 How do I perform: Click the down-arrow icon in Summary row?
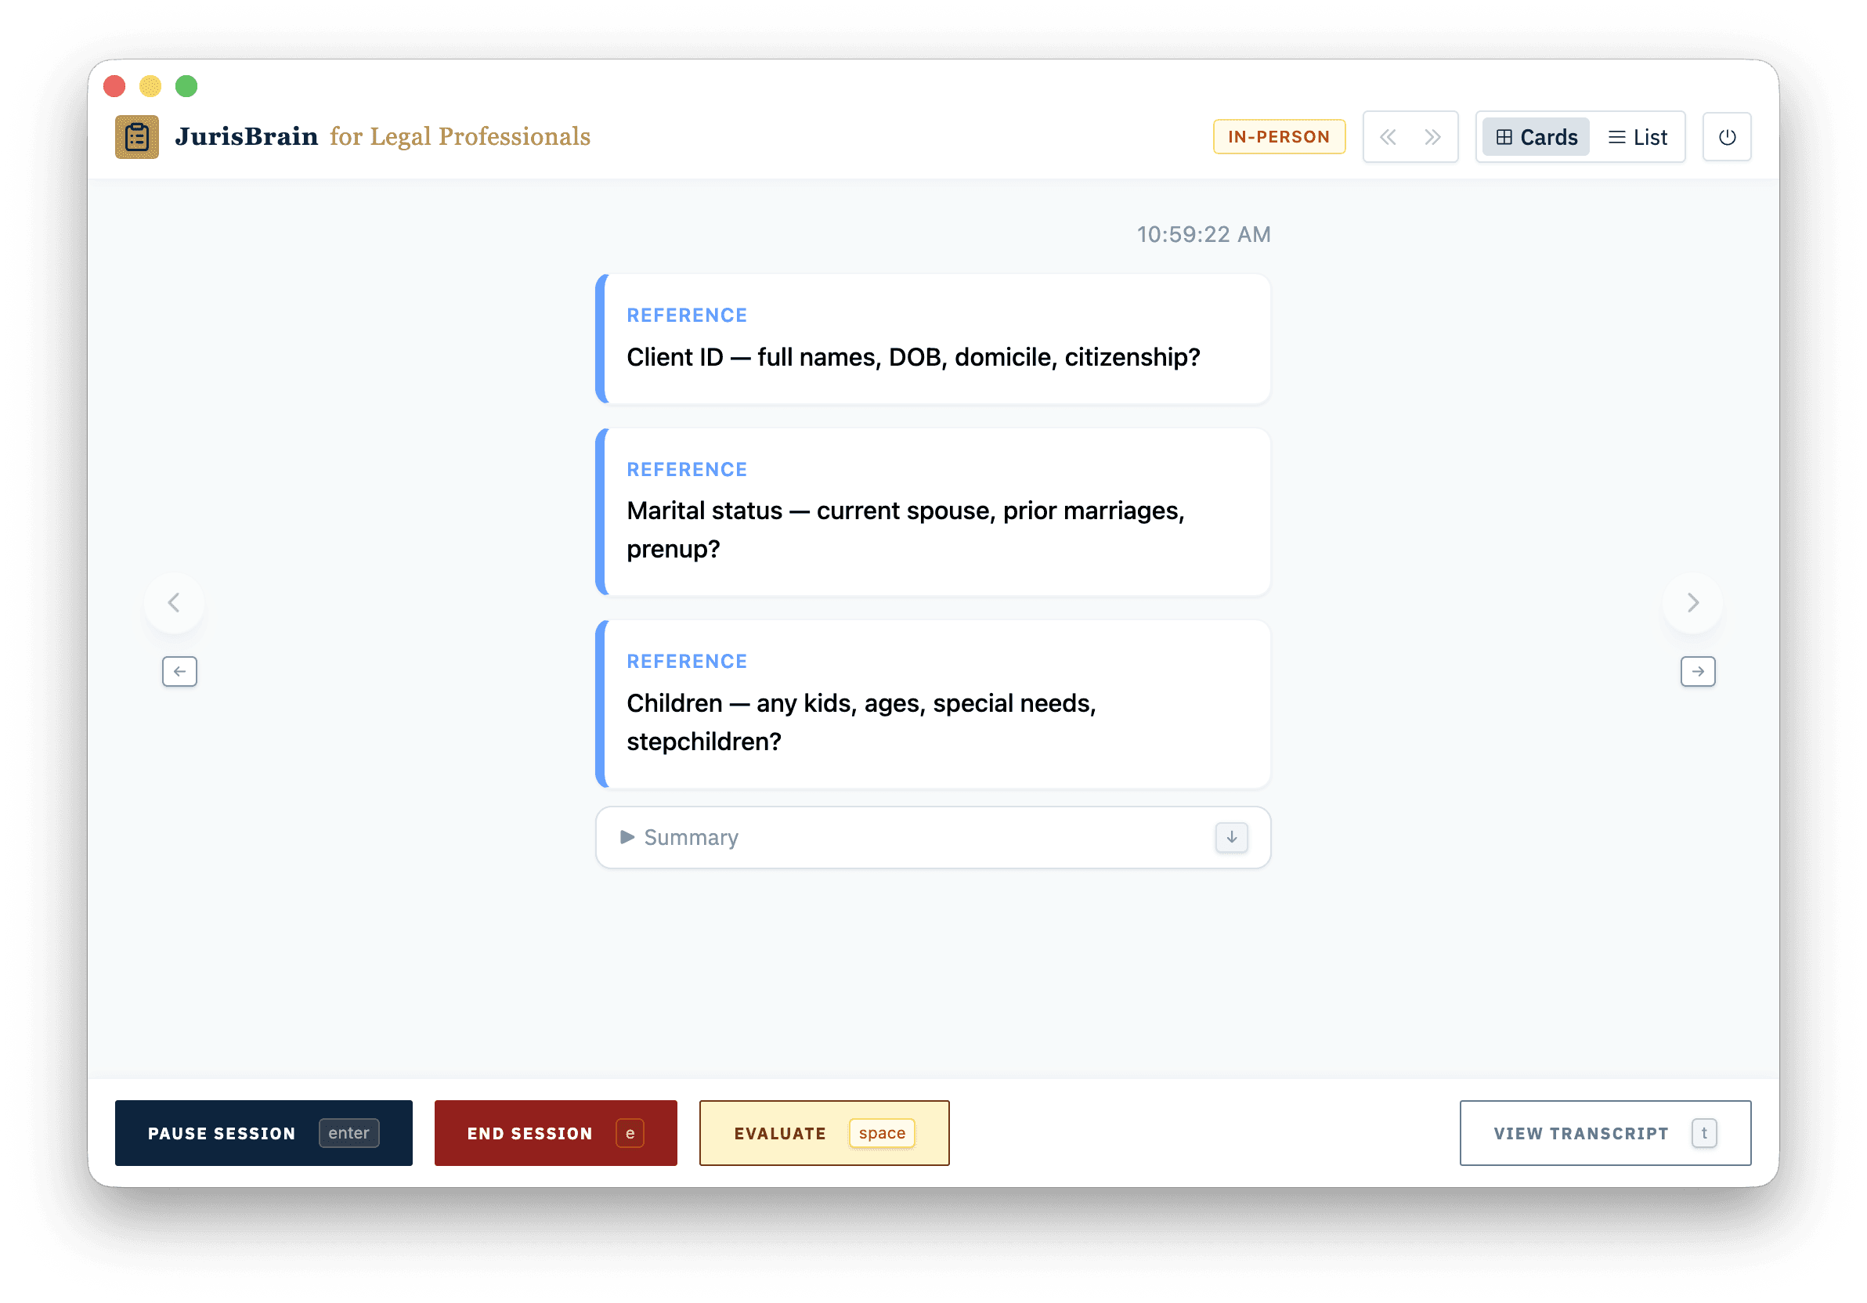click(x=1231, y=837)
